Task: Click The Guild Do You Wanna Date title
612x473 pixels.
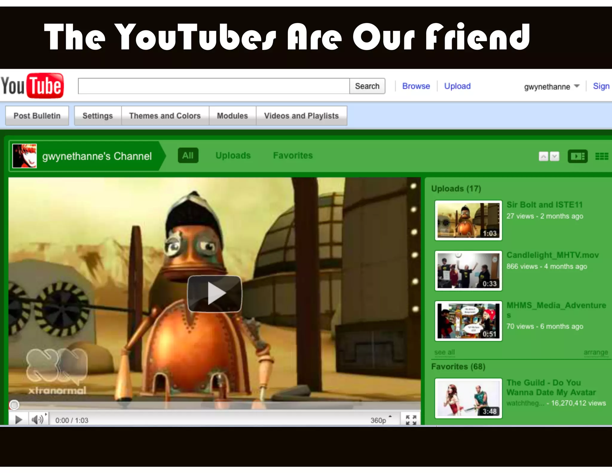Action: 551,387
